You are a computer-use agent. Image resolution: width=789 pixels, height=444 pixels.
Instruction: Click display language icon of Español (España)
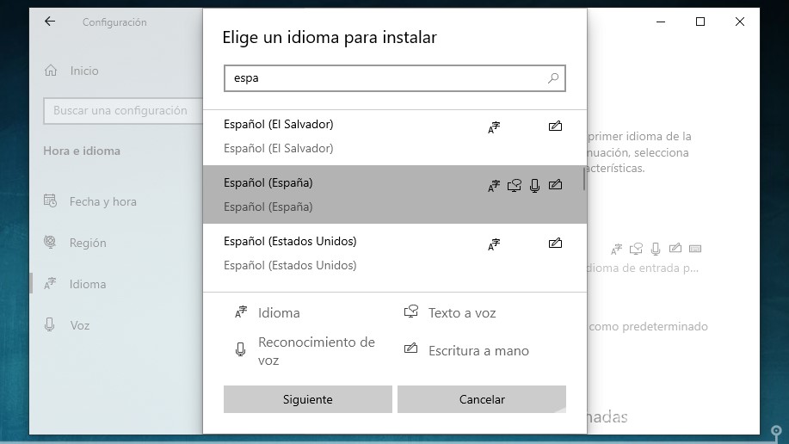click(x=494, y=186)
